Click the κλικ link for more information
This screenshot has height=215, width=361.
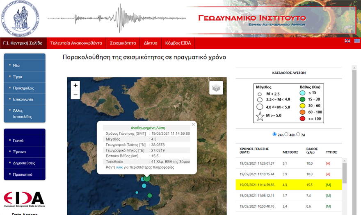119,167
